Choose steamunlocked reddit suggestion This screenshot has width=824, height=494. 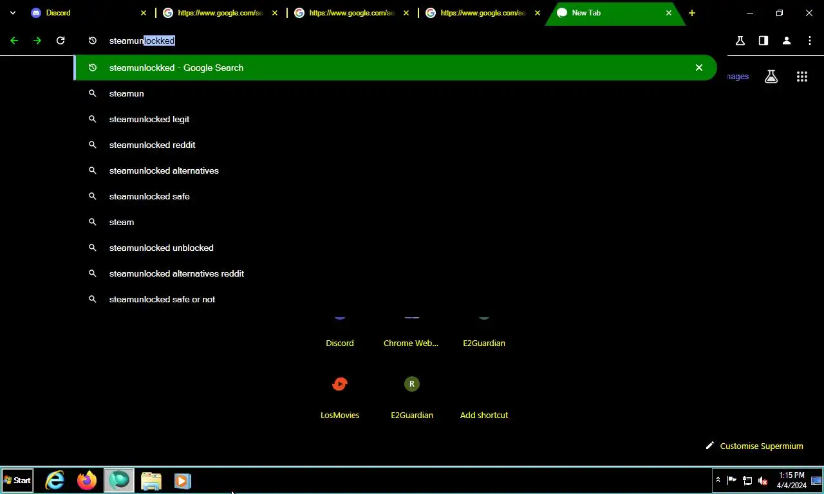[395, 145]
